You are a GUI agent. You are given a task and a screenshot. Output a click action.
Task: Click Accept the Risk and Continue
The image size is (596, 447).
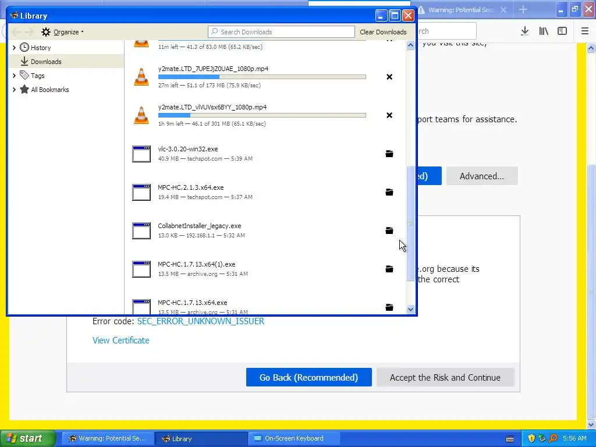tap(445, 377)
